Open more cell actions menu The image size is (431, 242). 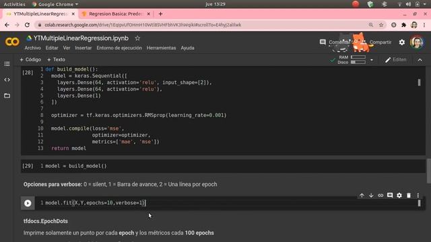pos(418,196)
